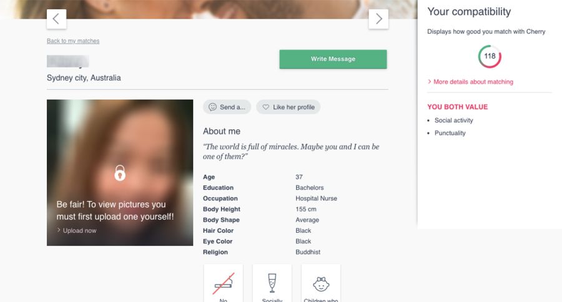The image size is (562, 302).
Task: Click the blurred profile photo thumbnail
Action: click(120, 173)
